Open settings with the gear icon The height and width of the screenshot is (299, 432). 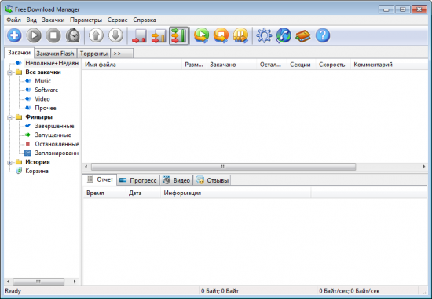[264, 35]
